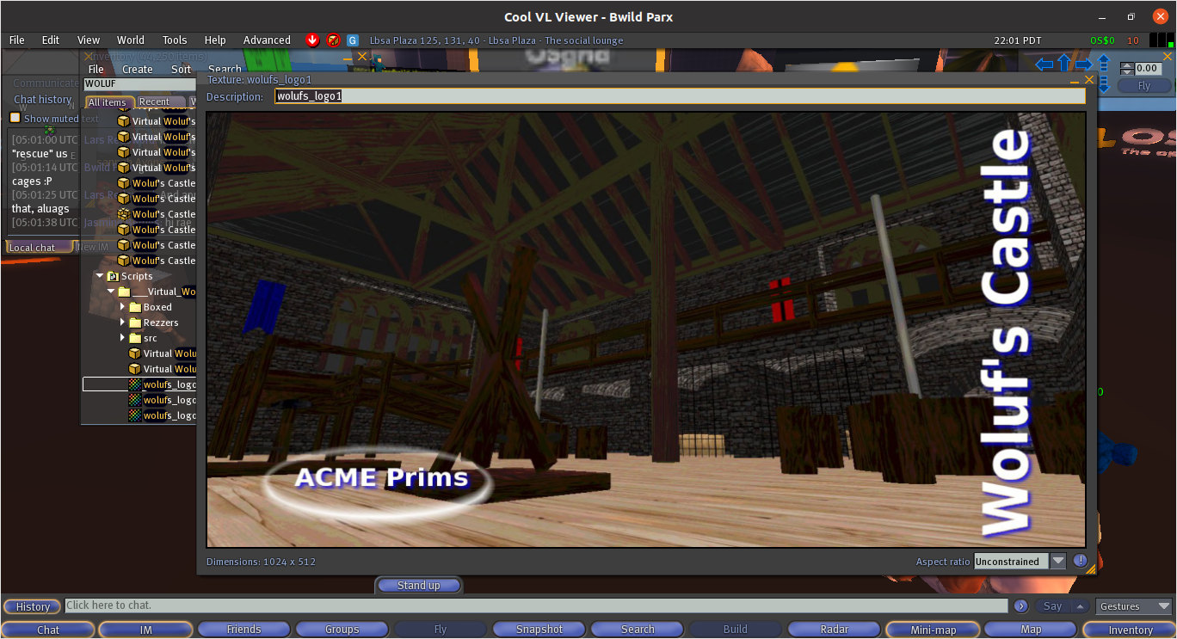Click the Scripts folder icon in inventory

click(x=113, y=276)
